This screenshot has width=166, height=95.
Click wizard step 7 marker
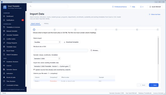click(x=158, y=30)
